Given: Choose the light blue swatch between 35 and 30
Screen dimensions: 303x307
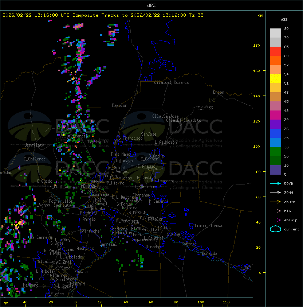Looking at the screenshot, I should tap(275, 142).
